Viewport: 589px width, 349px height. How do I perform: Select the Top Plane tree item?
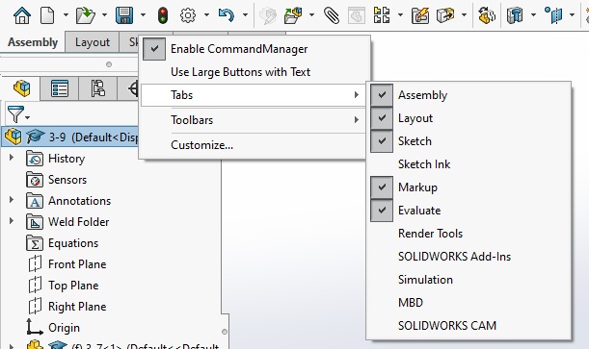pyautogui.click(x=73, y=286)
